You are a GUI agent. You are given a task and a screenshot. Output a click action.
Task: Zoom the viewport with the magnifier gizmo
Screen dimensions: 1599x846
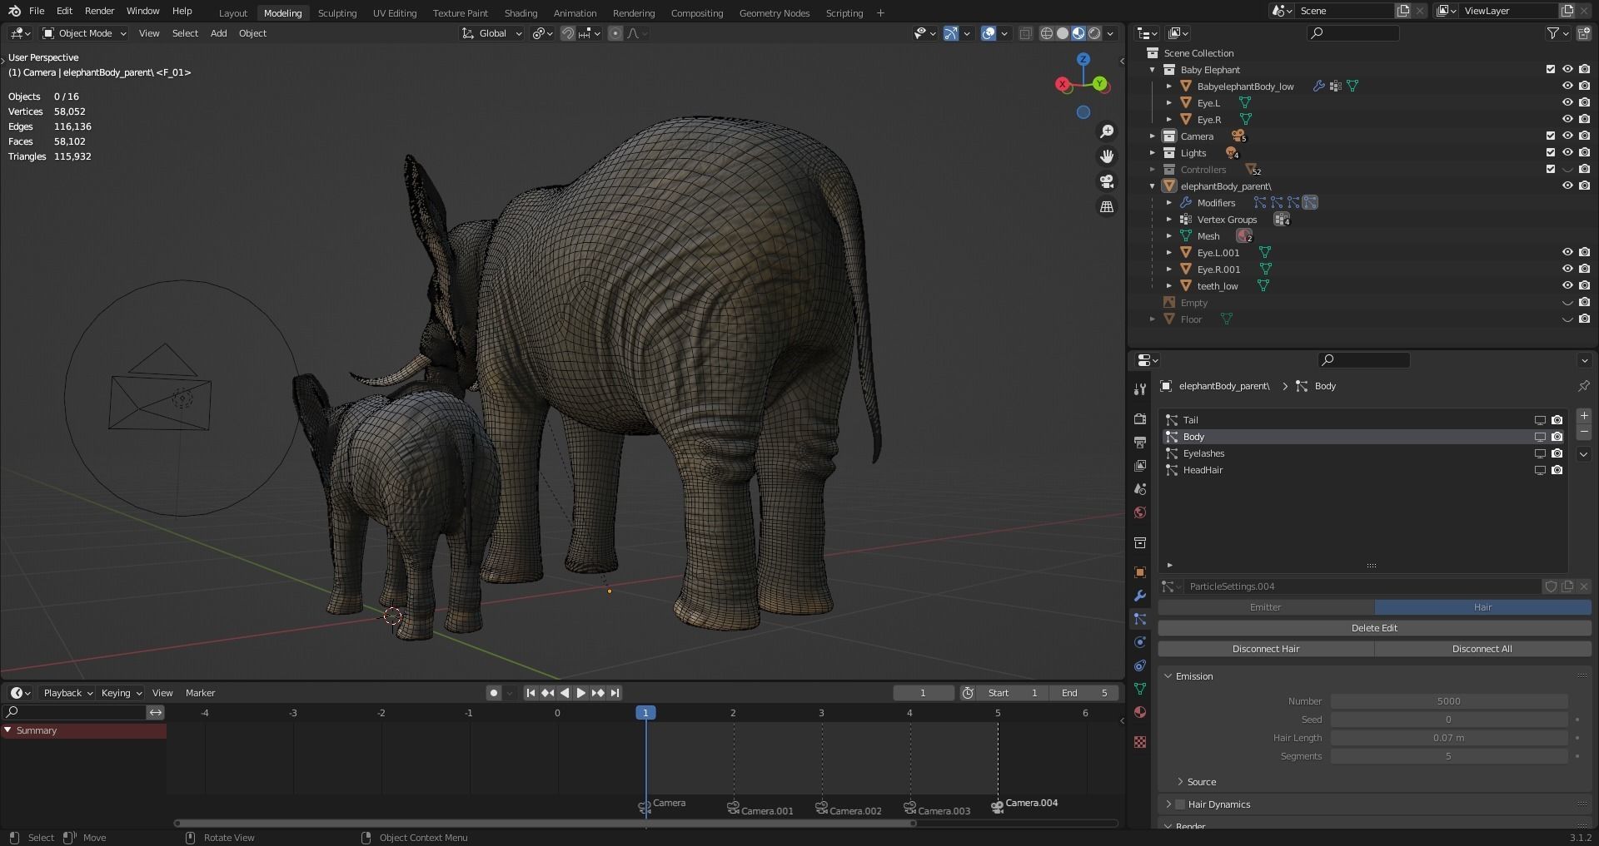click(1107, 131)
